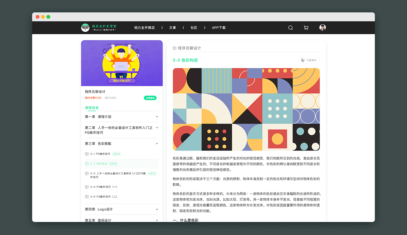Go to 文章 in the navigation bar
The height and width of the screenshot is (235, 407).
173,28
